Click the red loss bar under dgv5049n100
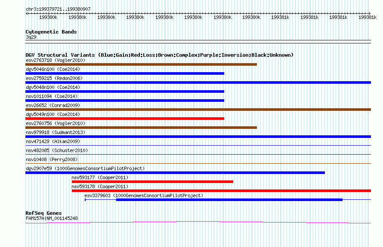383x247 pixels. coord(125,119)
